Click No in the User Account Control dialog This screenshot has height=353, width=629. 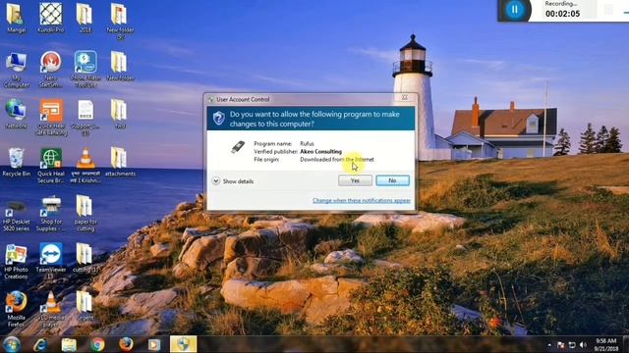pos(392,180)
